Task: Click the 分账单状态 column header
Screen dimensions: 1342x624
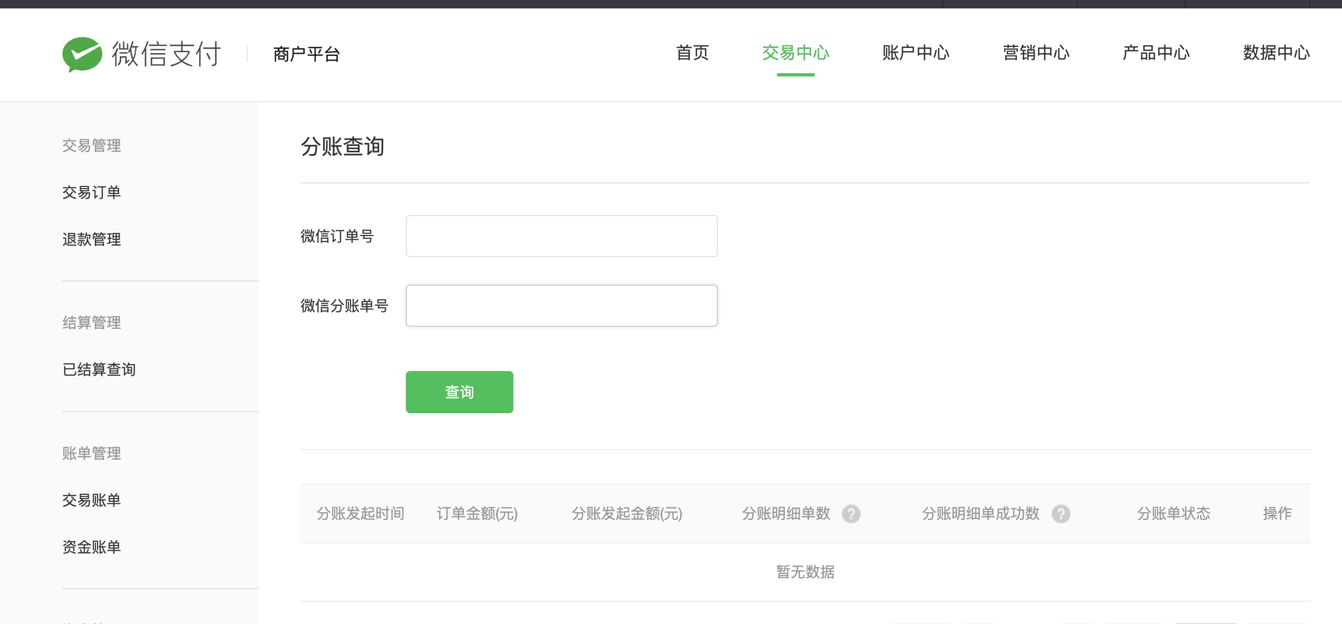Action: tap(1173, 513)
